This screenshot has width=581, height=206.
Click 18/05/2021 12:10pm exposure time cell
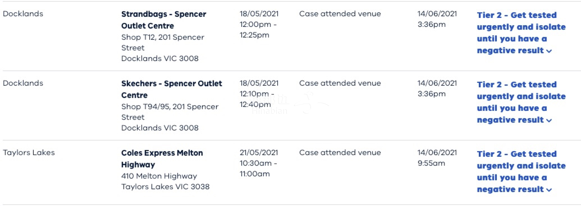click(x=259, y=94)
